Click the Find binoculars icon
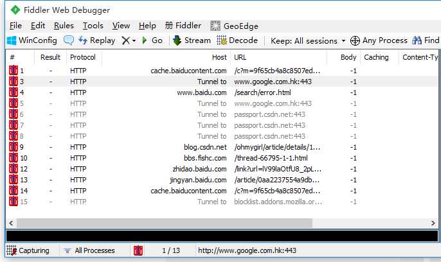 417,40
